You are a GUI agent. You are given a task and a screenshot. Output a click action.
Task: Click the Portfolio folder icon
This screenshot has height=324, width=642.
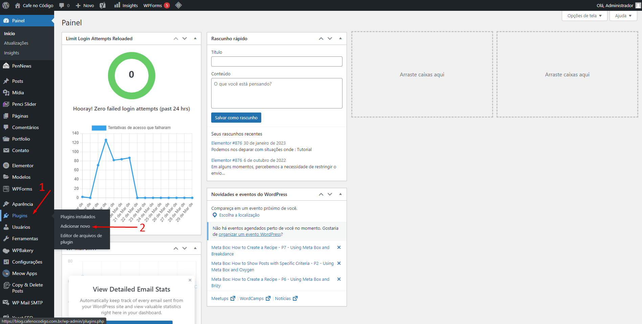tap(6, 139)
